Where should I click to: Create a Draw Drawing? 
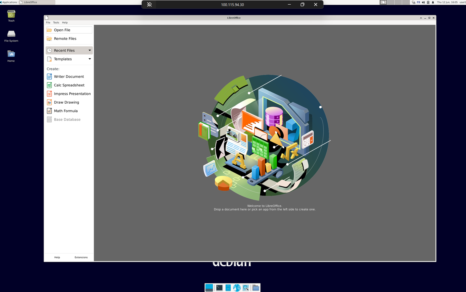tap(66, 102)
